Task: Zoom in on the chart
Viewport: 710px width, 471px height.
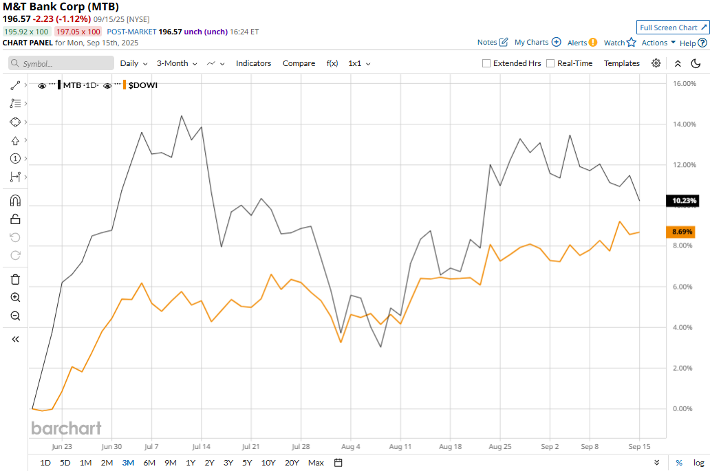Action: pos(15,297)
